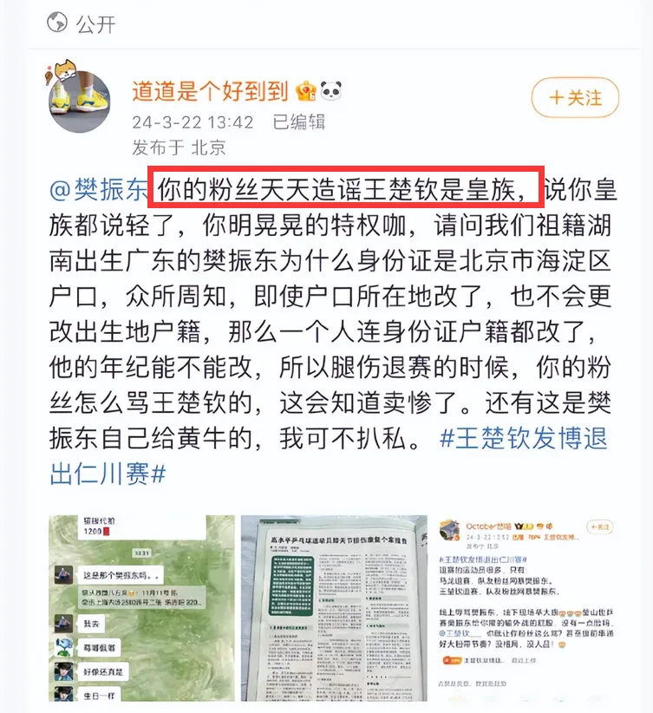Click the 公开 visibility label

click(96, 24)
